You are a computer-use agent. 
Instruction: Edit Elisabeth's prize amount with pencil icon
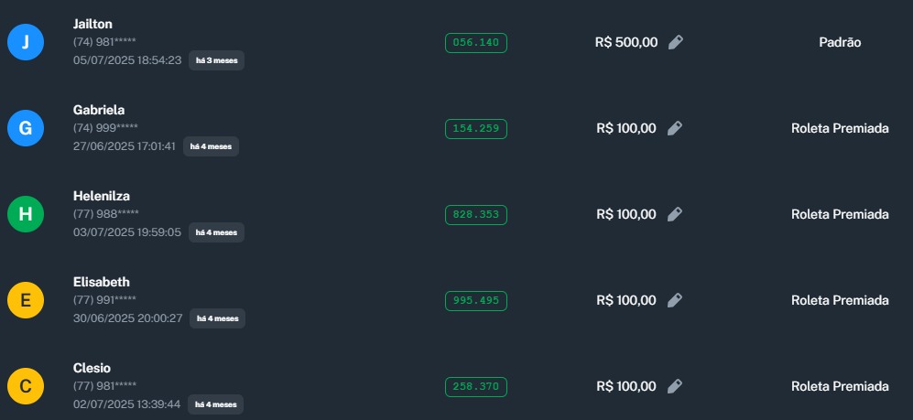(675, 300)
